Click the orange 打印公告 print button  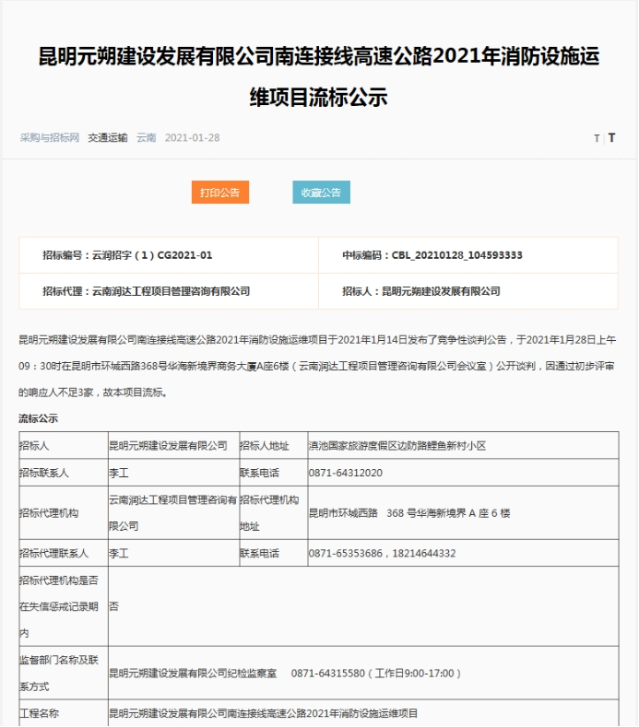click(x=219, y=193)
